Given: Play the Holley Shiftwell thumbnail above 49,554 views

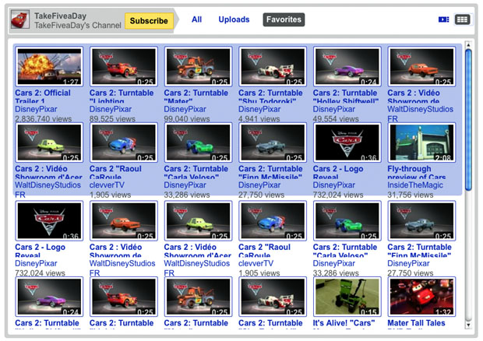Looking at the screenshot, I should click(x=347, y=66).
